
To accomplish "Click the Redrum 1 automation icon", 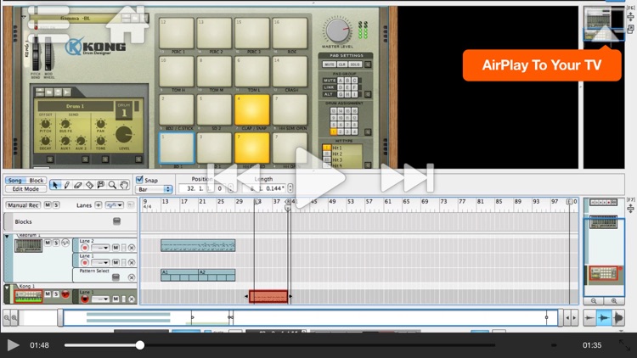I will click(65, 243).
